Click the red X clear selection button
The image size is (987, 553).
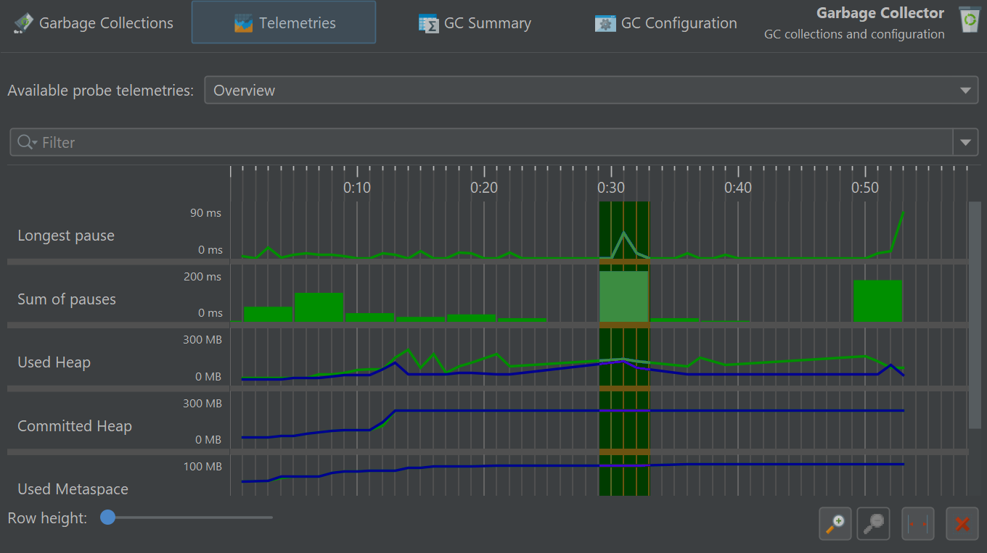pyautogui.click(x=962, y=523)
